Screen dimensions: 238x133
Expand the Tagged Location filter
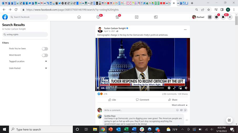(46, 61)
